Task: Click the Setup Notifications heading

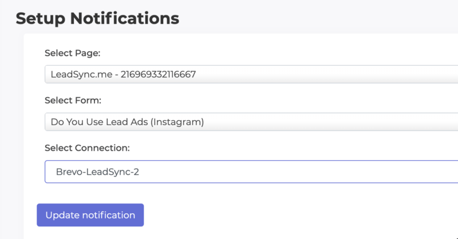Action: (97, 18)
